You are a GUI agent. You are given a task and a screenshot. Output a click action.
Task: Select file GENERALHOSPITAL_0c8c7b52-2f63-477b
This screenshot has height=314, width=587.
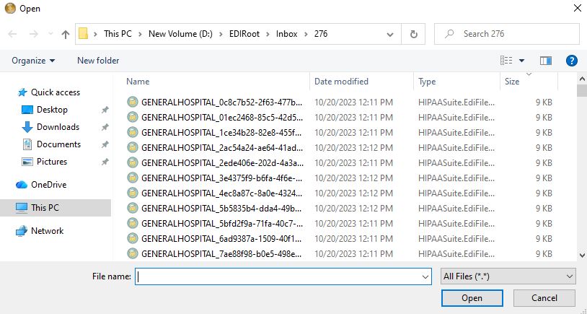pyautogui.click(x=221, y=103)
